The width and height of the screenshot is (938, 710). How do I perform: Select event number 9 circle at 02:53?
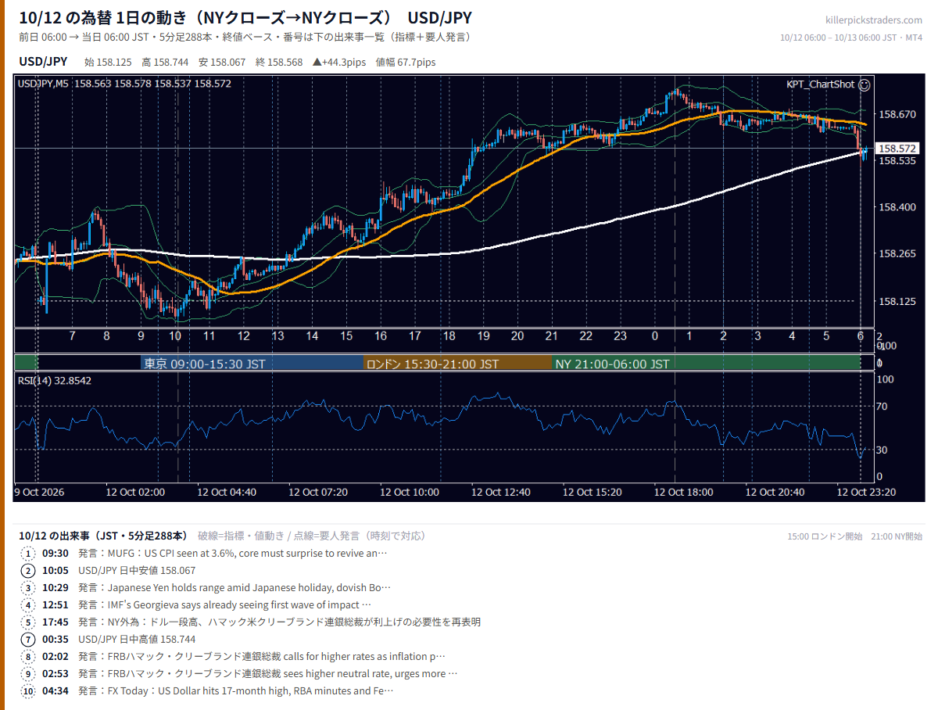coord(28,673)
